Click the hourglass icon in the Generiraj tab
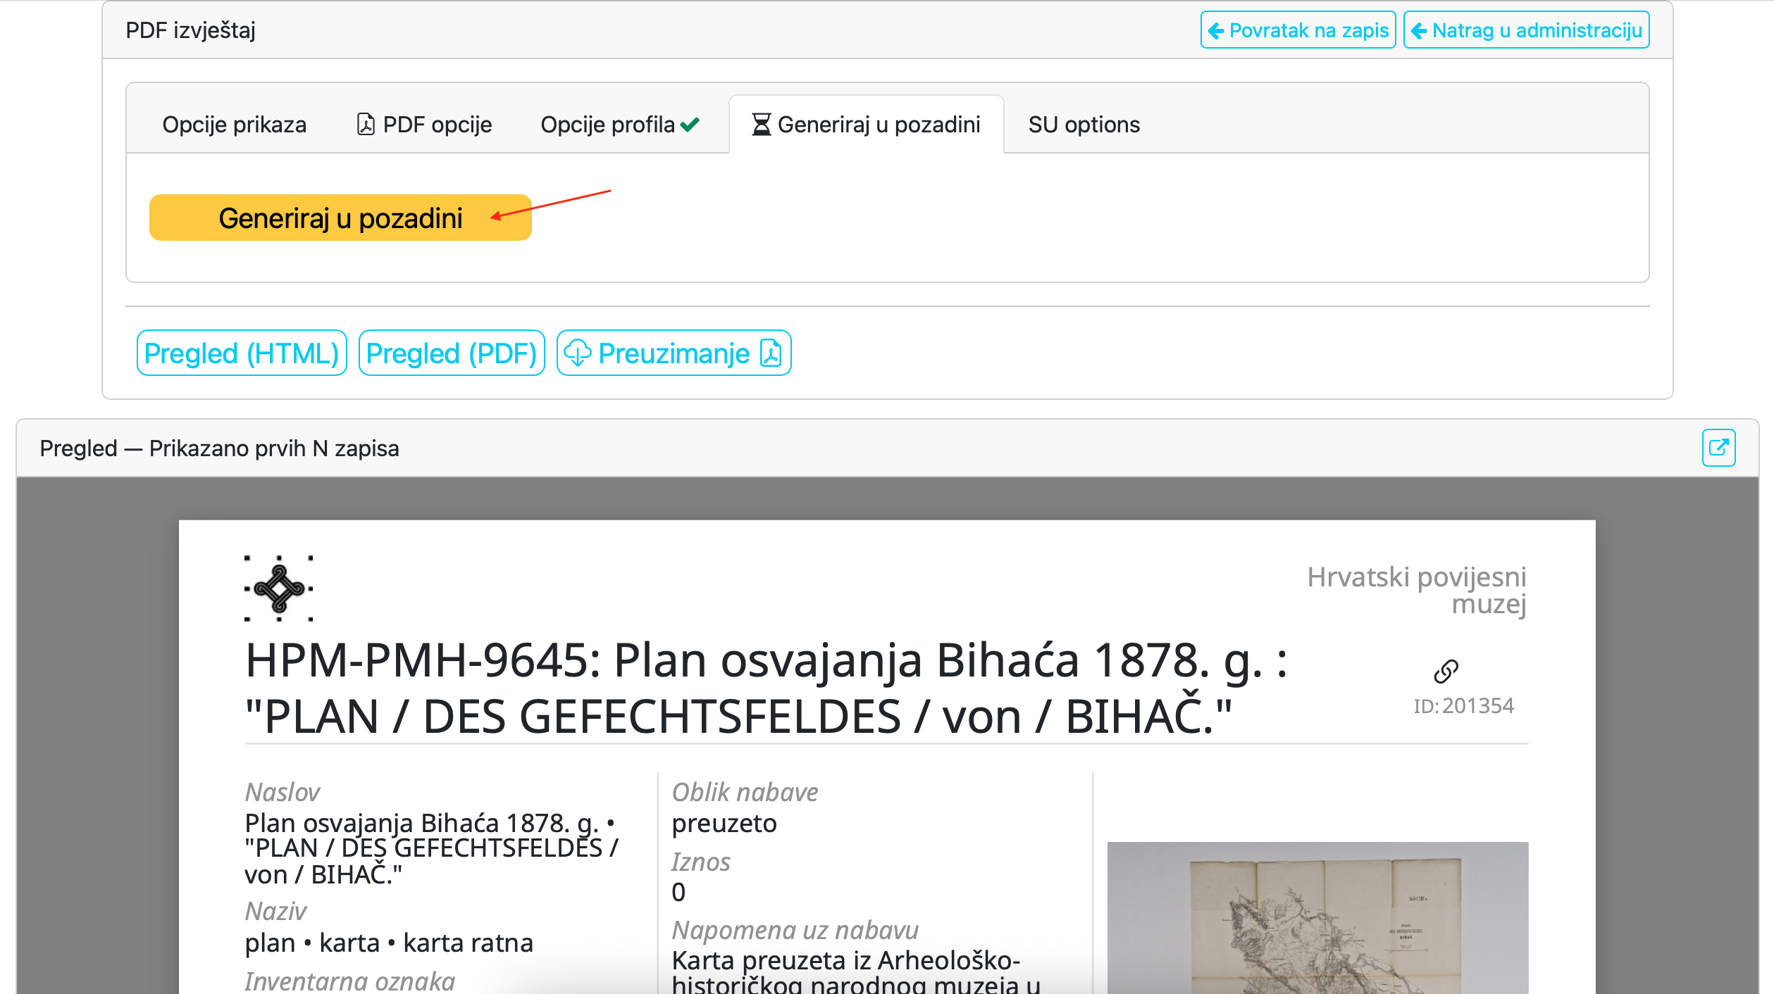Image resolution: width=1774 pixels, height=994 pixels. point(761,125)
